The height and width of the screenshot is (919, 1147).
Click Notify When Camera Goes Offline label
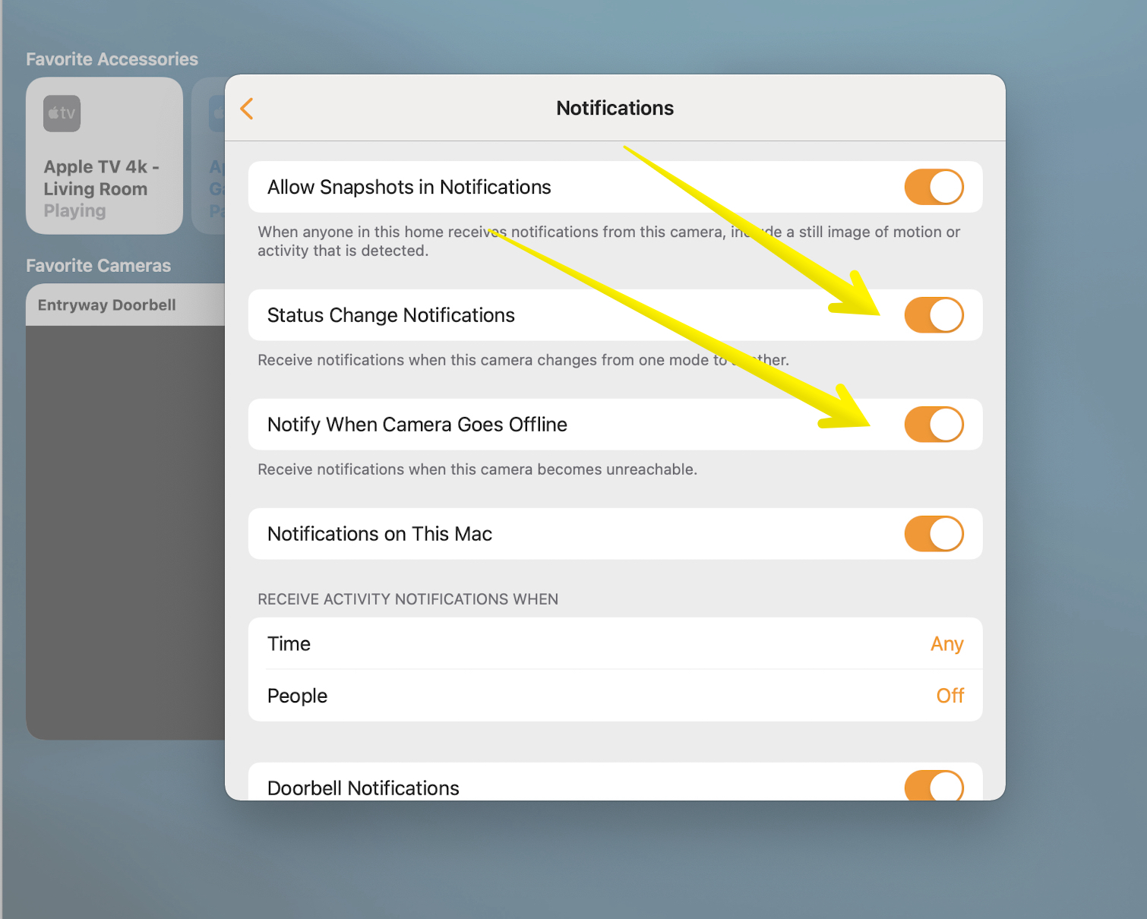point(417,425)
